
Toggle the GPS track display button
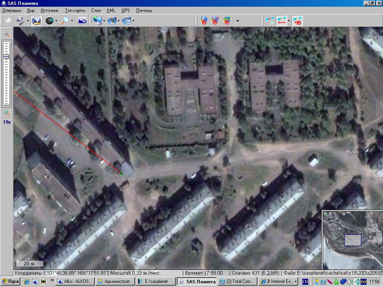click(281, 21)
